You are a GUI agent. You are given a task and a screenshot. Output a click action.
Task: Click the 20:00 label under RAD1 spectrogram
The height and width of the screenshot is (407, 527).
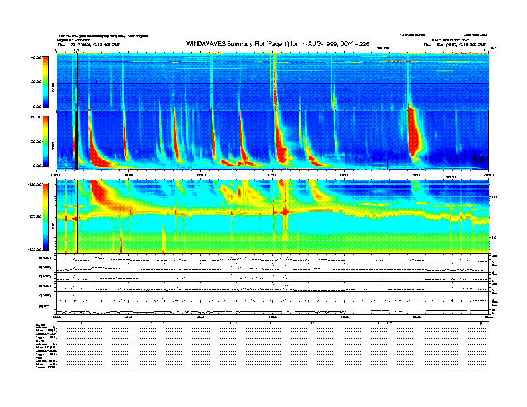[x=417, y=175]
